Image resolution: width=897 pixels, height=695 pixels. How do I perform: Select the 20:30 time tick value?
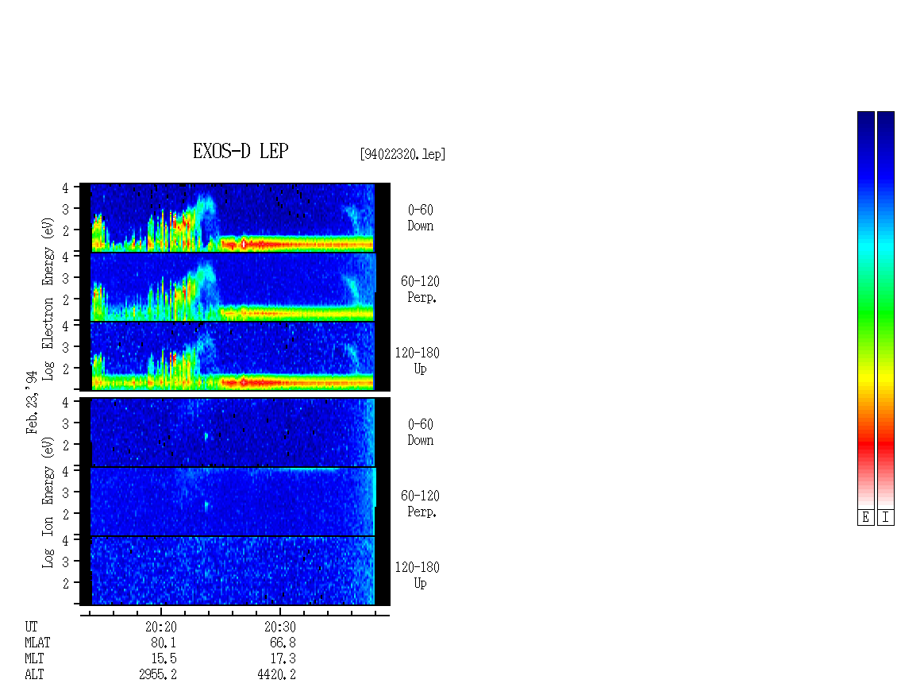(x=280, y=627)
